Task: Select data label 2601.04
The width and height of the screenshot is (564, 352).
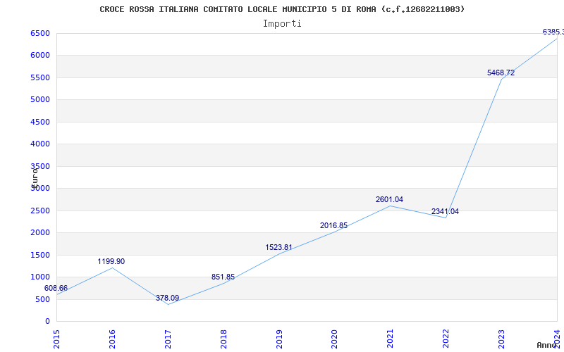Action: (390, 199)
